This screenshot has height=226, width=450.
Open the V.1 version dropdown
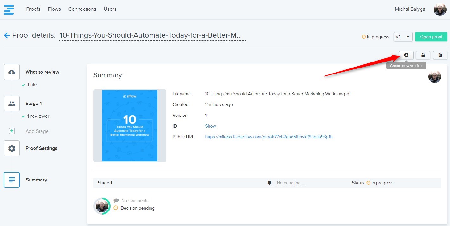tap(403, 37)
